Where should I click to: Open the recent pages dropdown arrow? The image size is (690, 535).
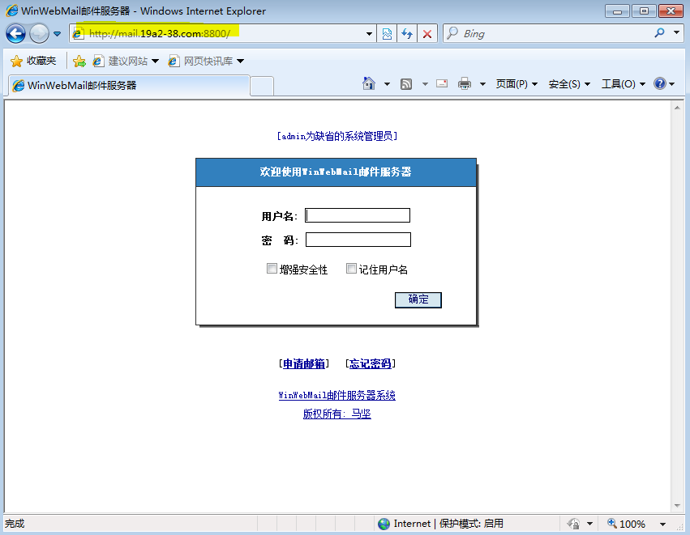point(58,34)
